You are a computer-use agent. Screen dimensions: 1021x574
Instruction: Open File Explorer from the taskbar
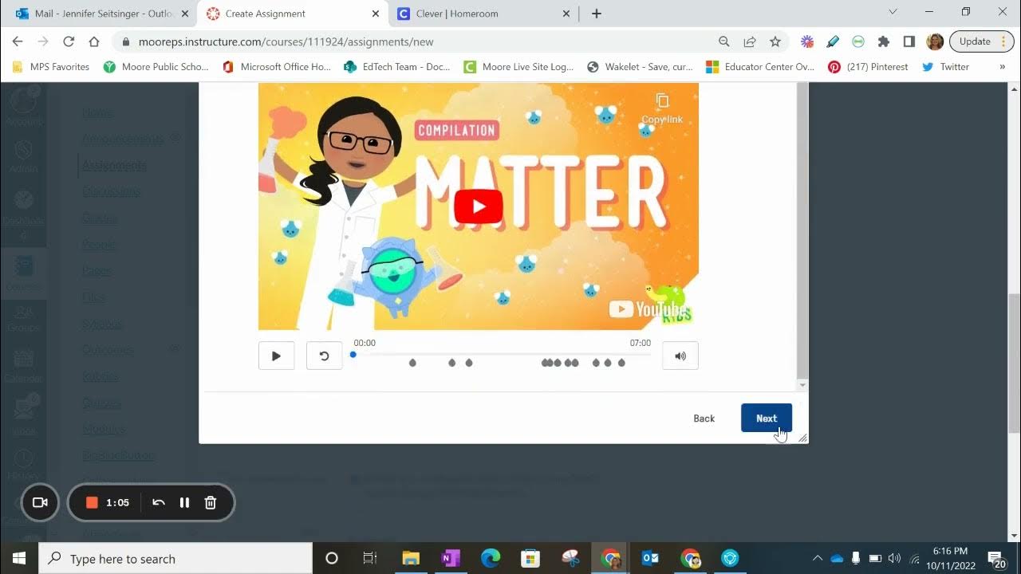coord(411,558)
